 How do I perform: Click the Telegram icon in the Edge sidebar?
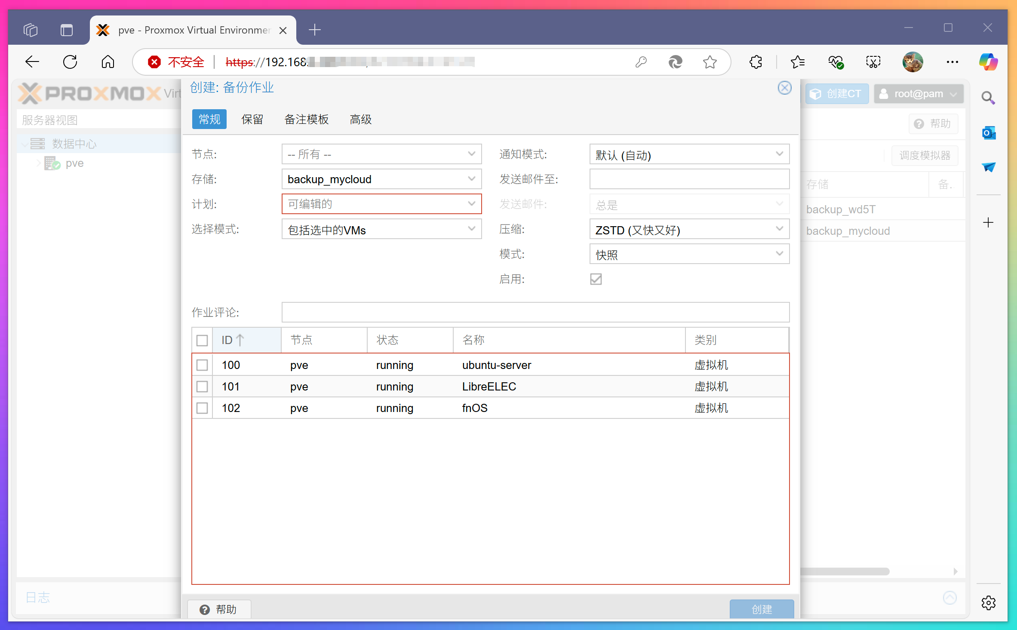coord(989,167)
